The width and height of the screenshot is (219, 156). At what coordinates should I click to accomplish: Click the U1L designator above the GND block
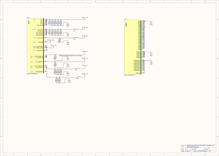pos(126,19)
